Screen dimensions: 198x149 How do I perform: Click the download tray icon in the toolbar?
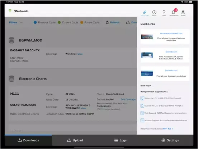[128, 22]
